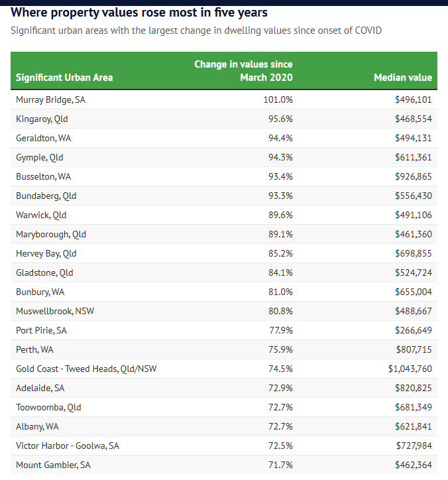Viewport: 448px width, 480px height.
Task: Click Hervey Bay median value $698,855
Action: (x=412, y=253)
